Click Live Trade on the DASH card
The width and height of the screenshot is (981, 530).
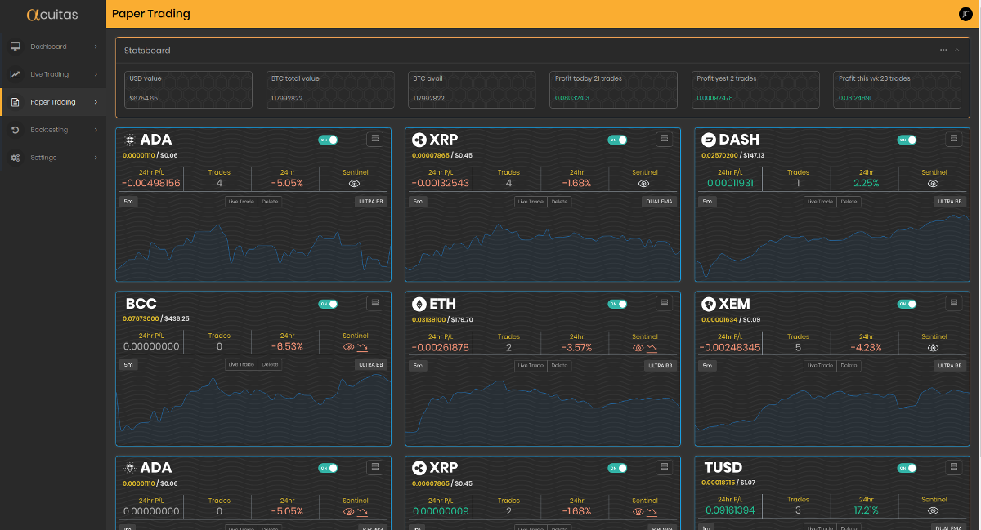pyautogui.click(x=821, y=202)
